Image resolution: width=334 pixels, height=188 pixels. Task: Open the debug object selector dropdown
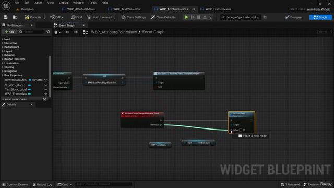pos(240,17)
